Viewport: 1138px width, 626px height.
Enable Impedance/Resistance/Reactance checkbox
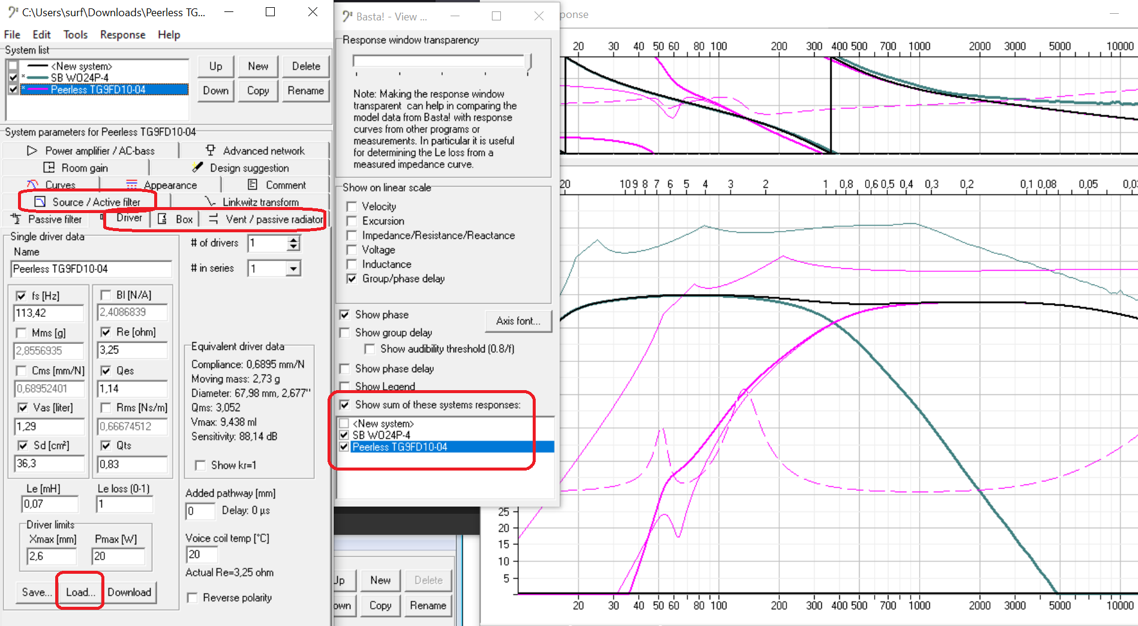point(352,235)
